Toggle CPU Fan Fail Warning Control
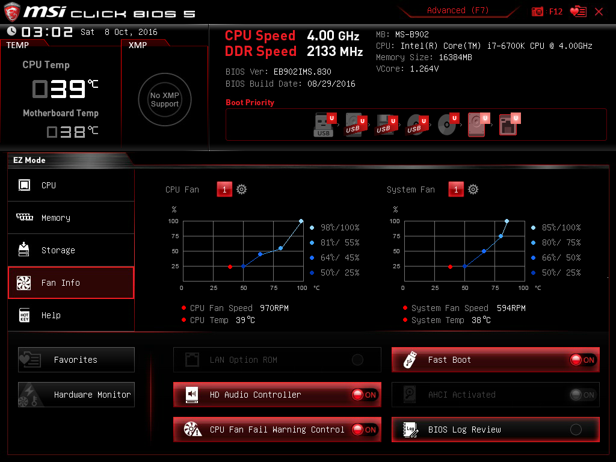616x462 pixels. (365, 430)
